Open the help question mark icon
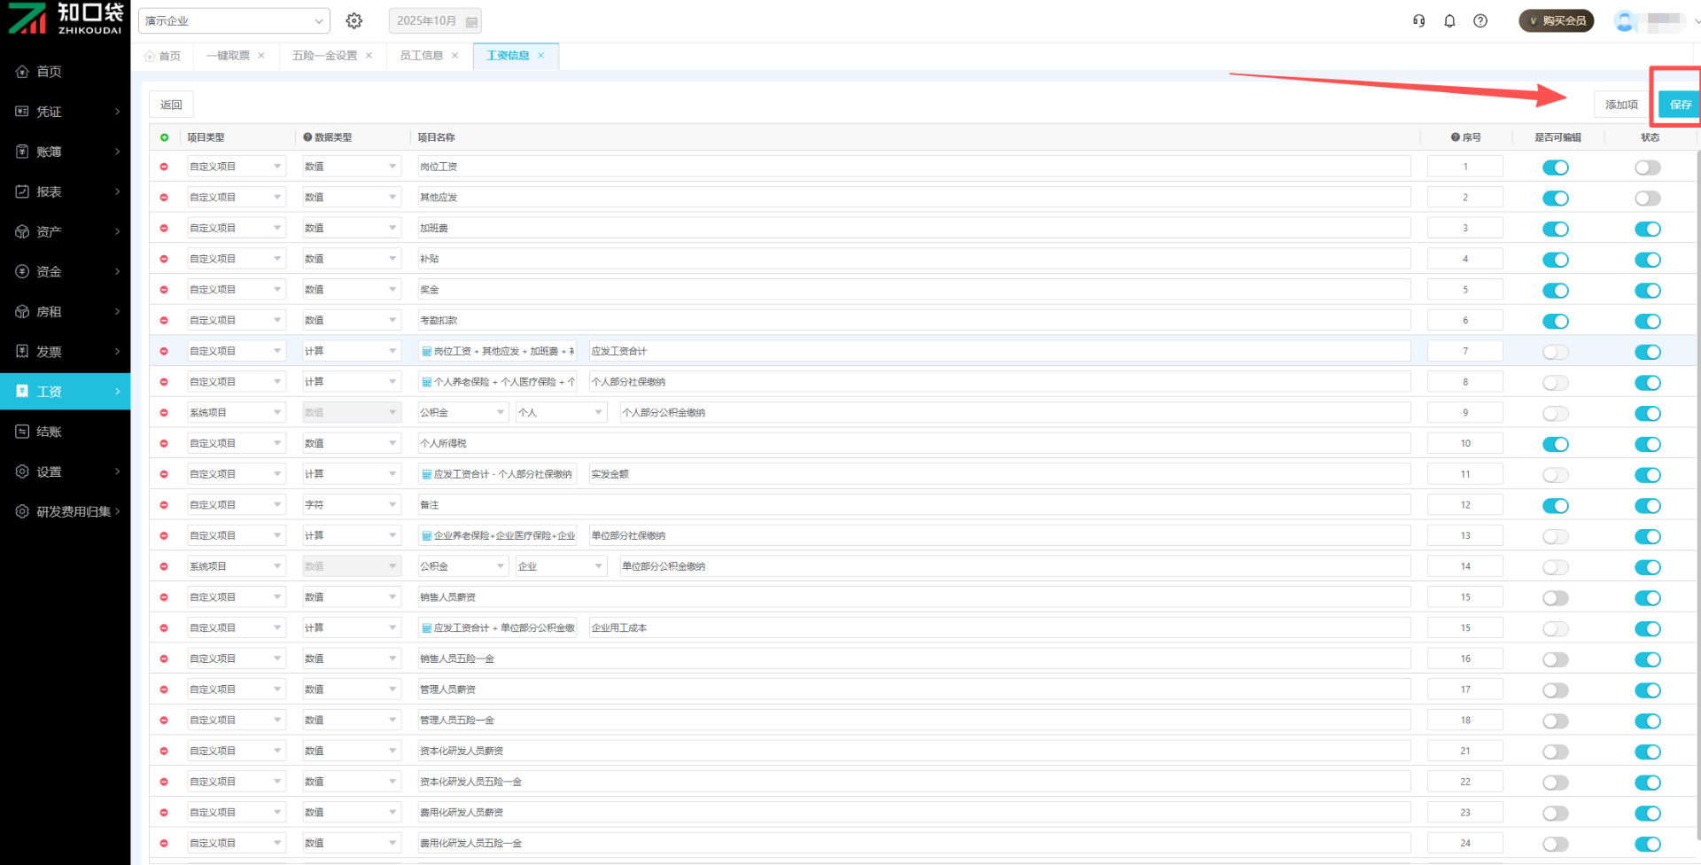This screenshot has width=1701, height=865. tap(1480, 21)
